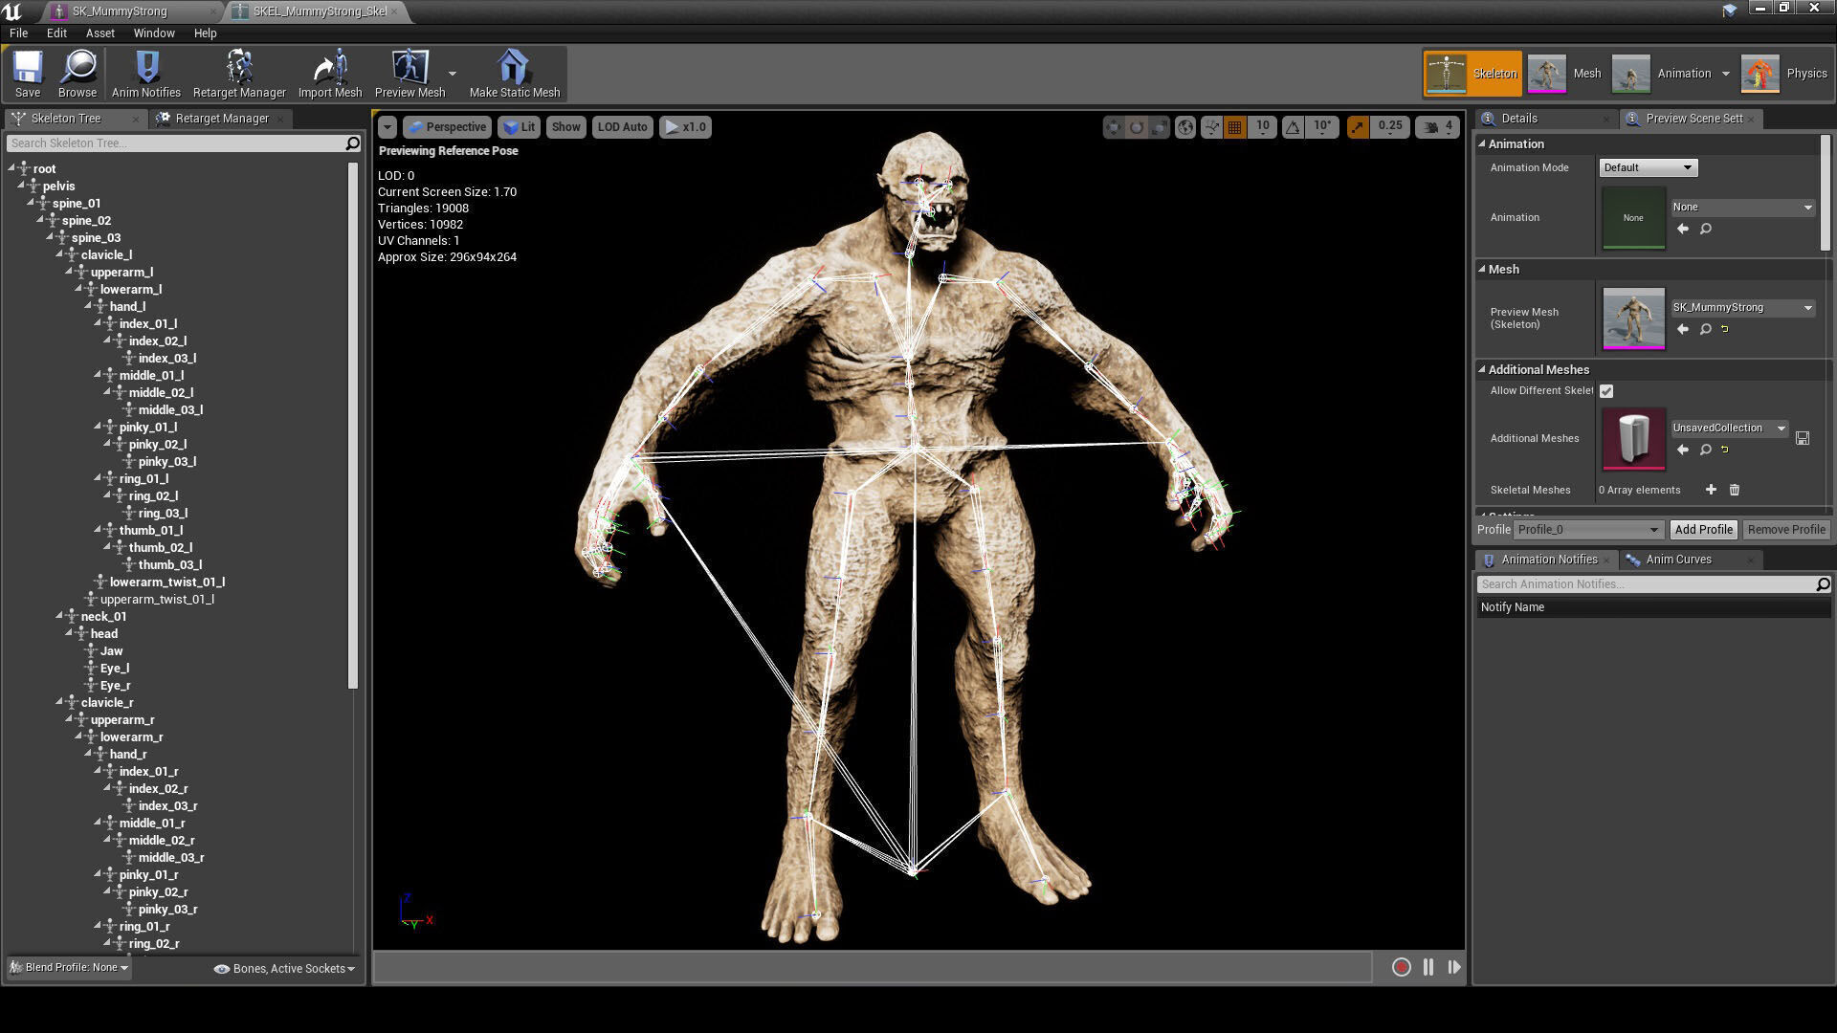The height and width of the screenshot is (1033, 1837).
Task: Toggle the rotation snapping button
Action: tap(1293, 127)
